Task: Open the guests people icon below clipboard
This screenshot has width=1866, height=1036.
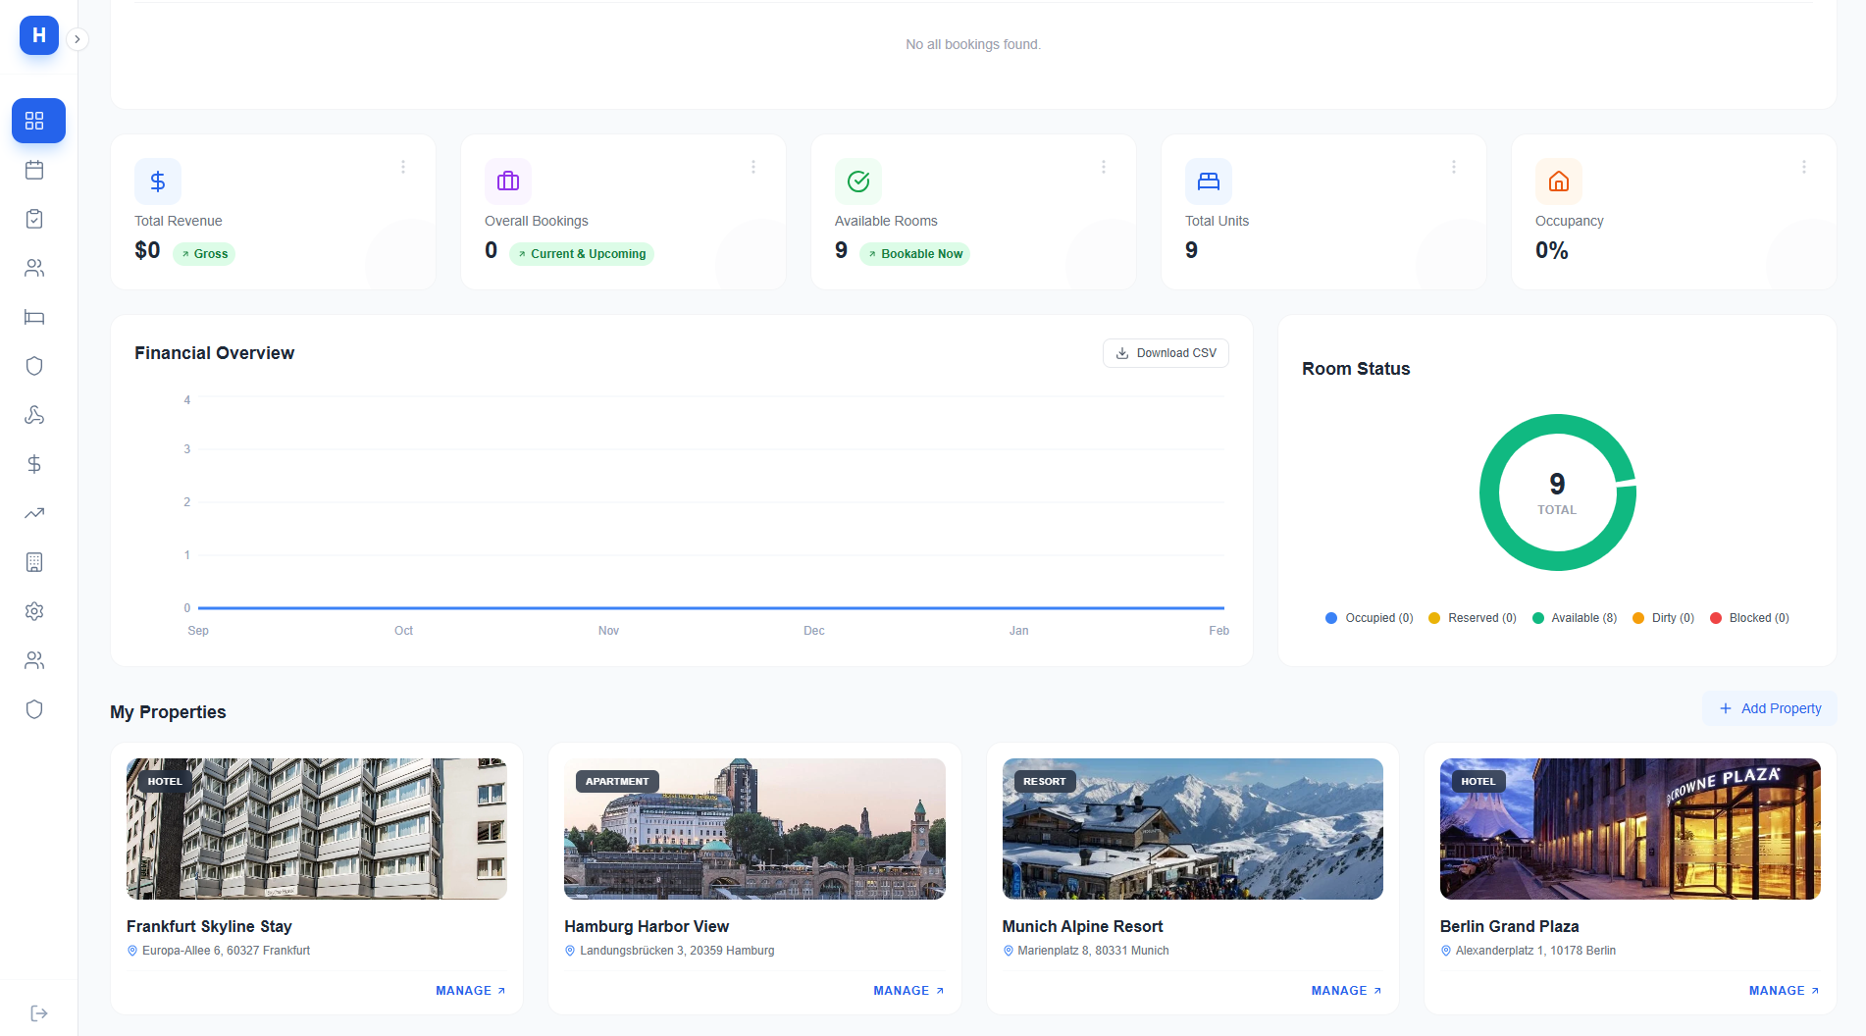Action: [x=34, y=268]
